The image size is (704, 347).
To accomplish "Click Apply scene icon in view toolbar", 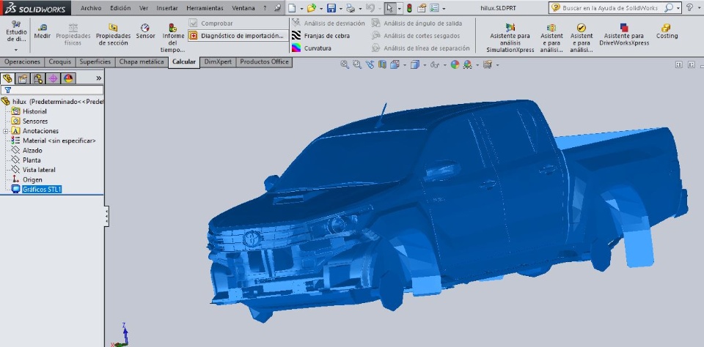I will (x=467, y=64).
